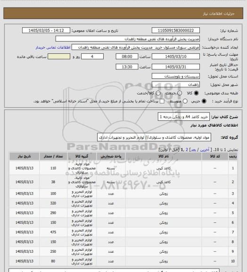Click the واحد شمارش column header

[x=111, y=156]
